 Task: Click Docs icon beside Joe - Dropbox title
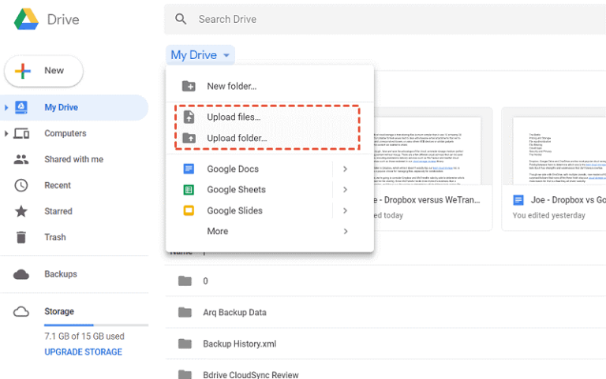pyautogui.click(x=518, y=200)
